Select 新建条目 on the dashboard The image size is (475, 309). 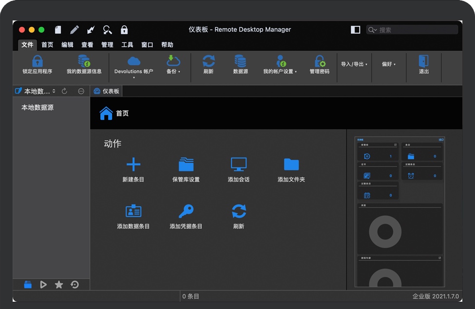click(134, 168)
